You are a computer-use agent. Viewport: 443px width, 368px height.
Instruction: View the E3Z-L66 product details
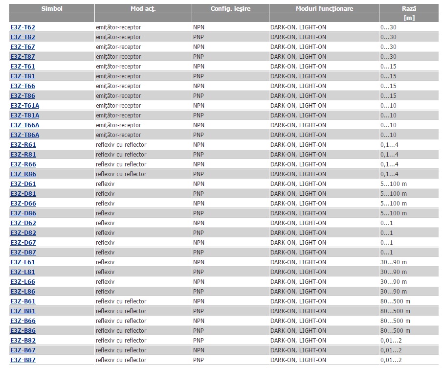(x=22, y=282)
